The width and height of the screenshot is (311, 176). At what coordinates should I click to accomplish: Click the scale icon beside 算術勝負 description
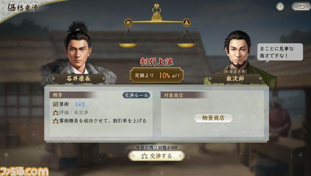pyautogui.click(x=56, y=121)
